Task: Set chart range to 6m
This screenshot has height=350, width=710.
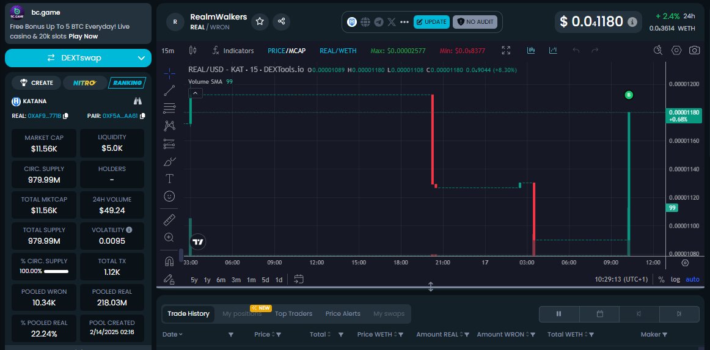Action: pyautogui.click(x=221, y=280)
